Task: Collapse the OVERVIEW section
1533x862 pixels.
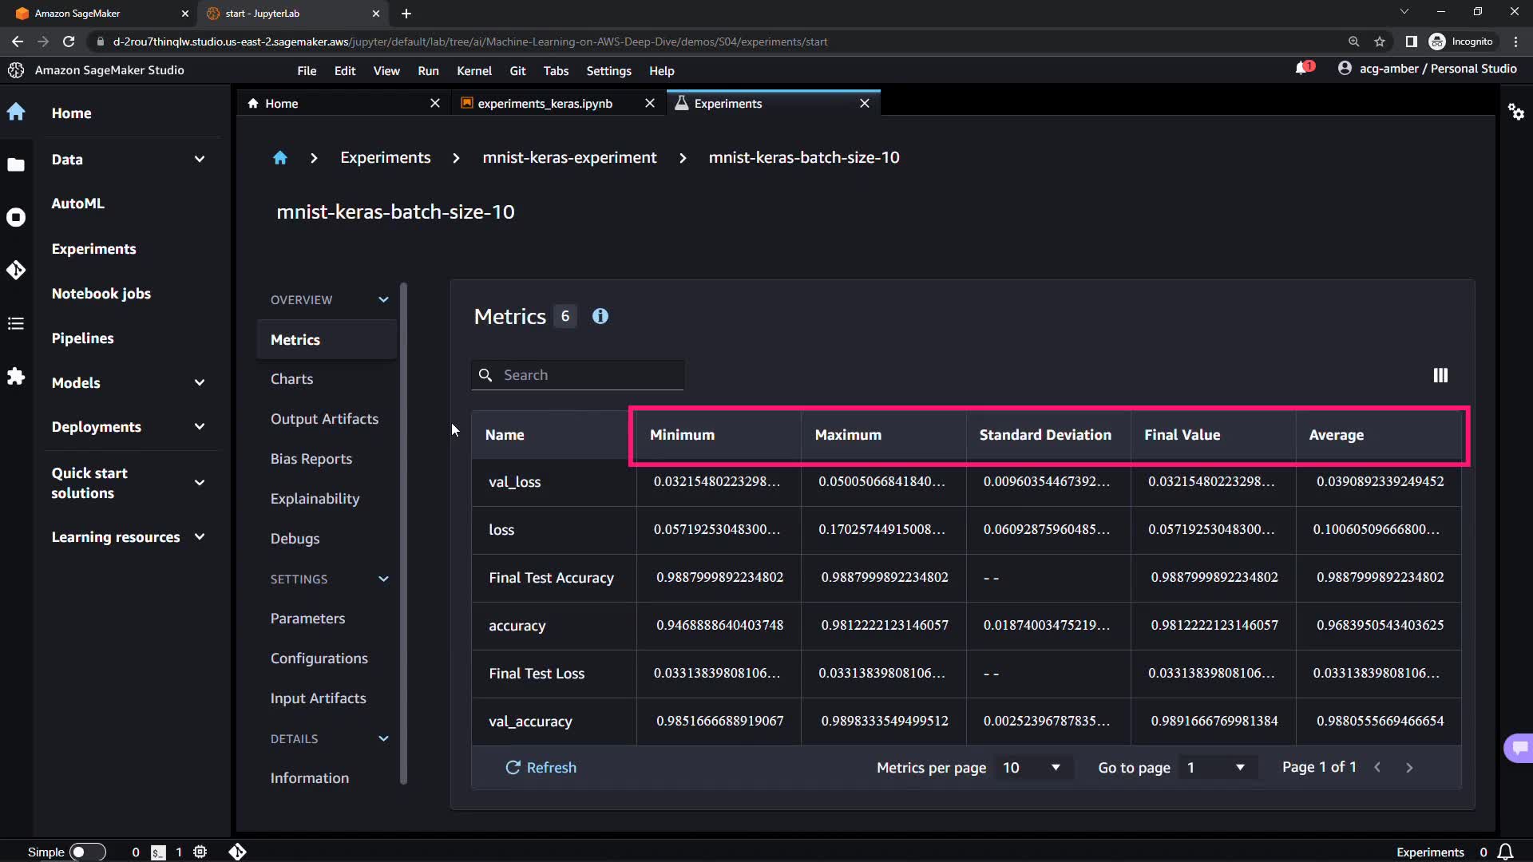Action: pyautogui.click(x=383, y=300)
